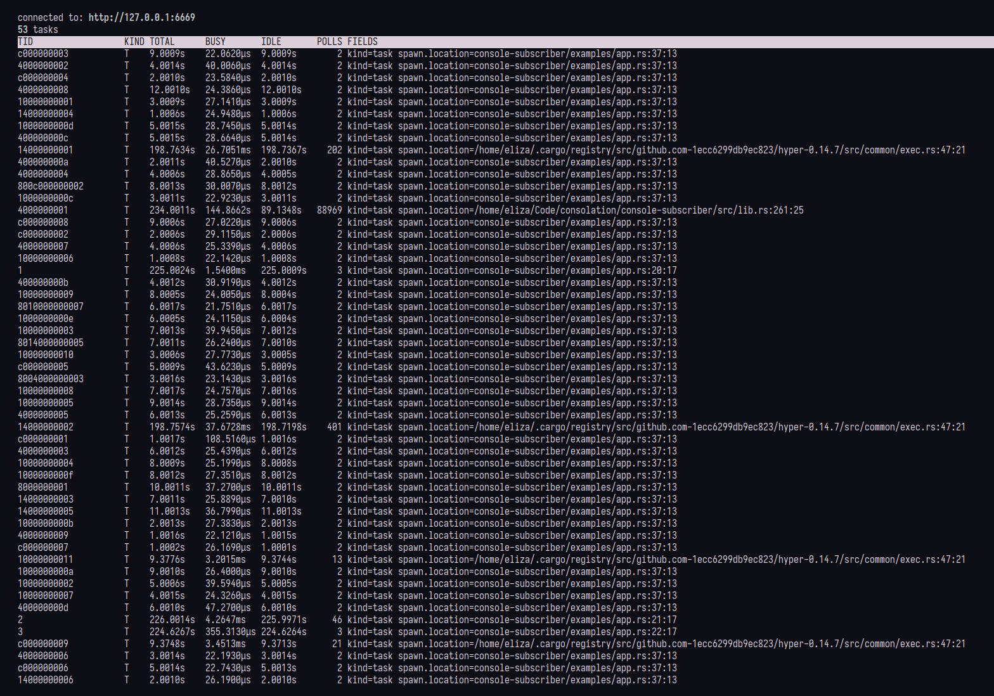Click the TID column header

[x=25, y=42]
